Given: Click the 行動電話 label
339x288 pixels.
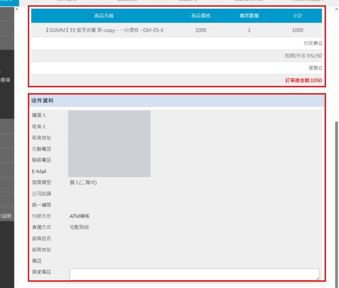Looking at the screenshot, I should coord(41,149).
